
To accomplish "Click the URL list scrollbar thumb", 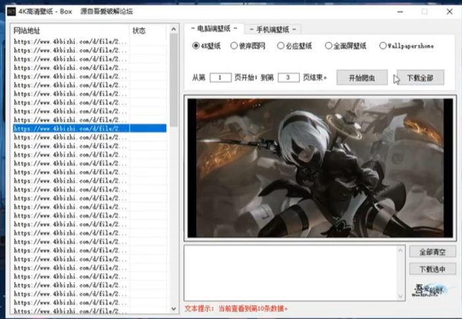I will pyautogui.click(x=173, y=80).
